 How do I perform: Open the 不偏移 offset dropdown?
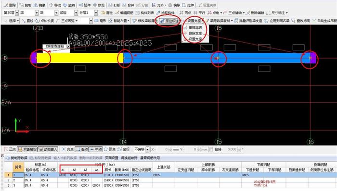coord(147,149)
